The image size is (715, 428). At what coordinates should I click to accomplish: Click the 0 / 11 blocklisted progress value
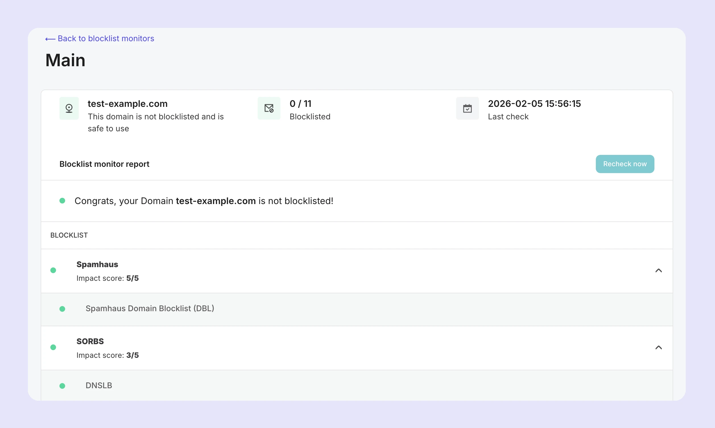click(x=300, y=103)
